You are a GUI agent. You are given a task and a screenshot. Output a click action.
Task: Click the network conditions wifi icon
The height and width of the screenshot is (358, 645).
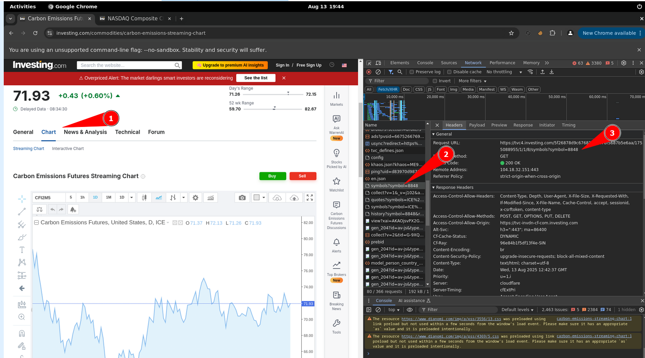coord(530,72)
